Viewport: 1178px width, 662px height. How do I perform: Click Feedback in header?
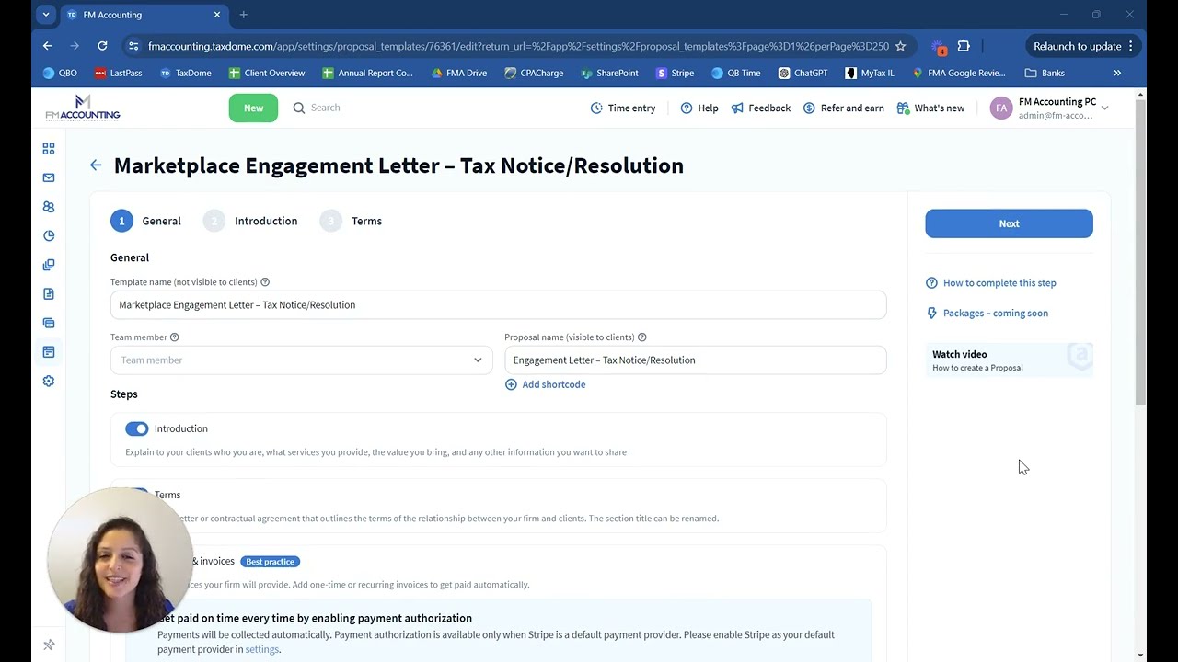760,108
